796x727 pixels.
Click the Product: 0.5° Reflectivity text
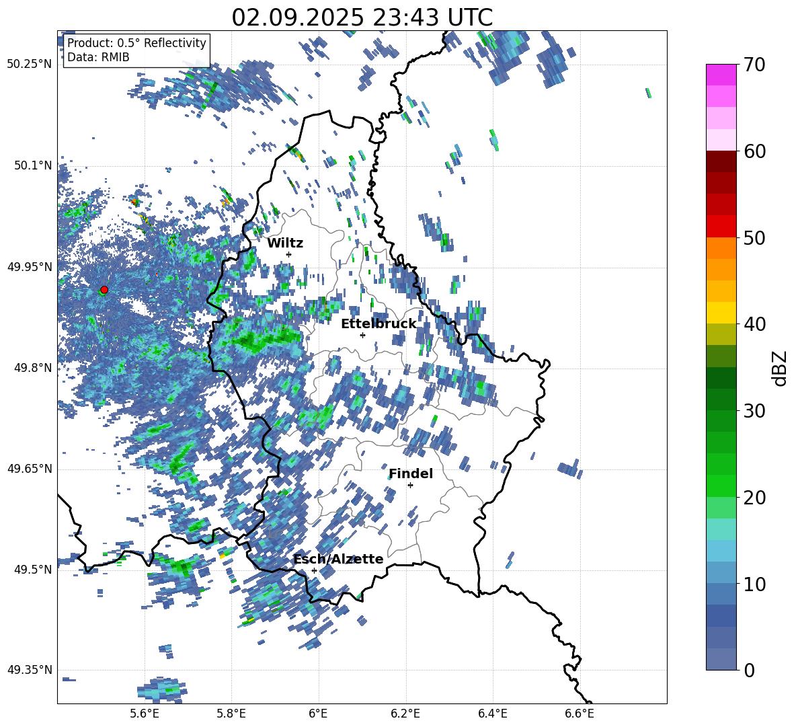point(136,42)
